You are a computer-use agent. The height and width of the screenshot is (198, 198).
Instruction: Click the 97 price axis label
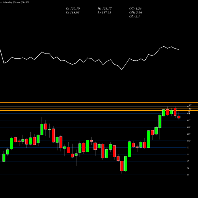[188, 148]
